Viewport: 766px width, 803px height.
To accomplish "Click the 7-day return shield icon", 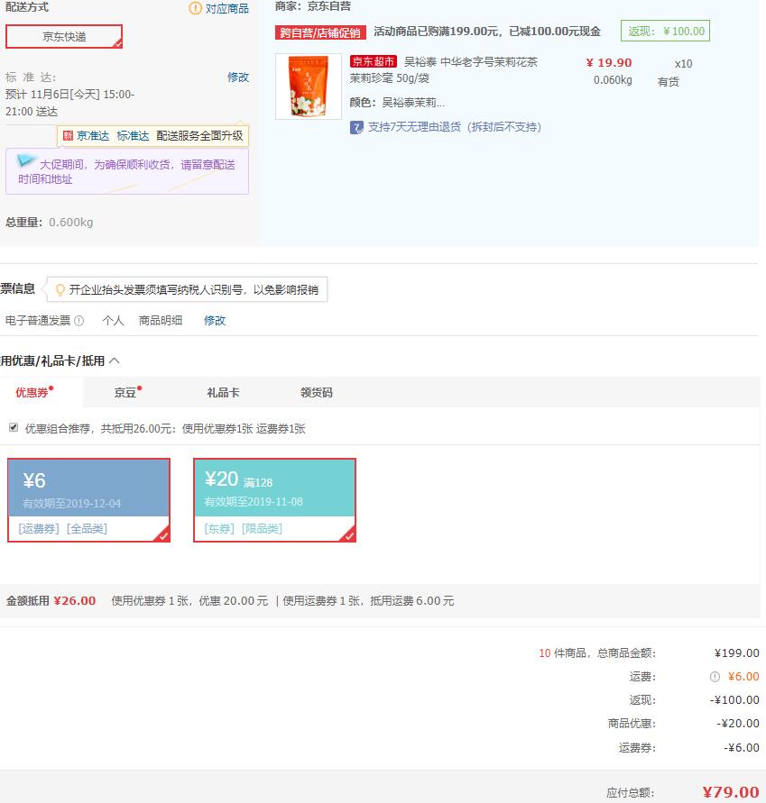I will [356, 127].
